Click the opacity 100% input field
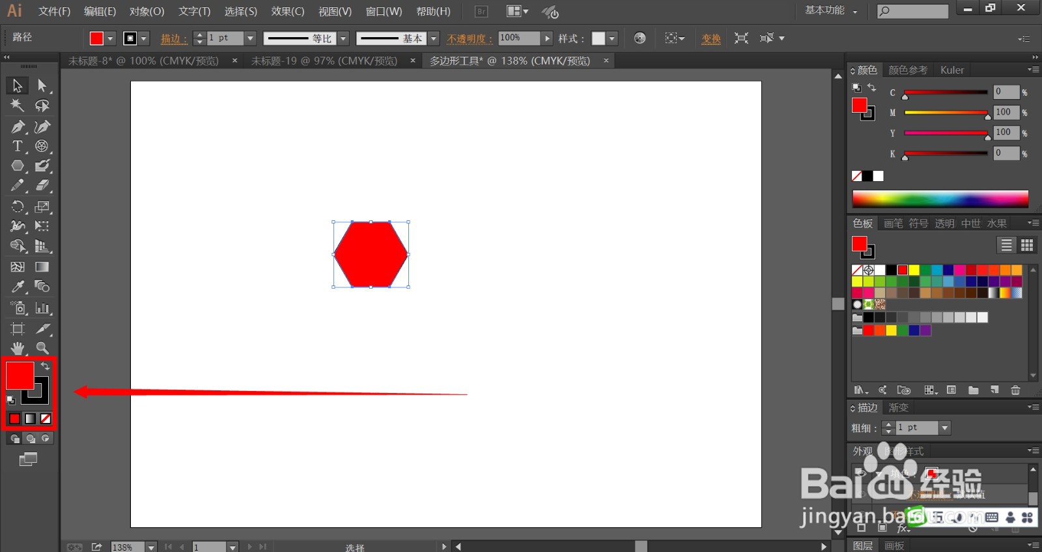Screen dimensions: 1042x552 point(519,38)
